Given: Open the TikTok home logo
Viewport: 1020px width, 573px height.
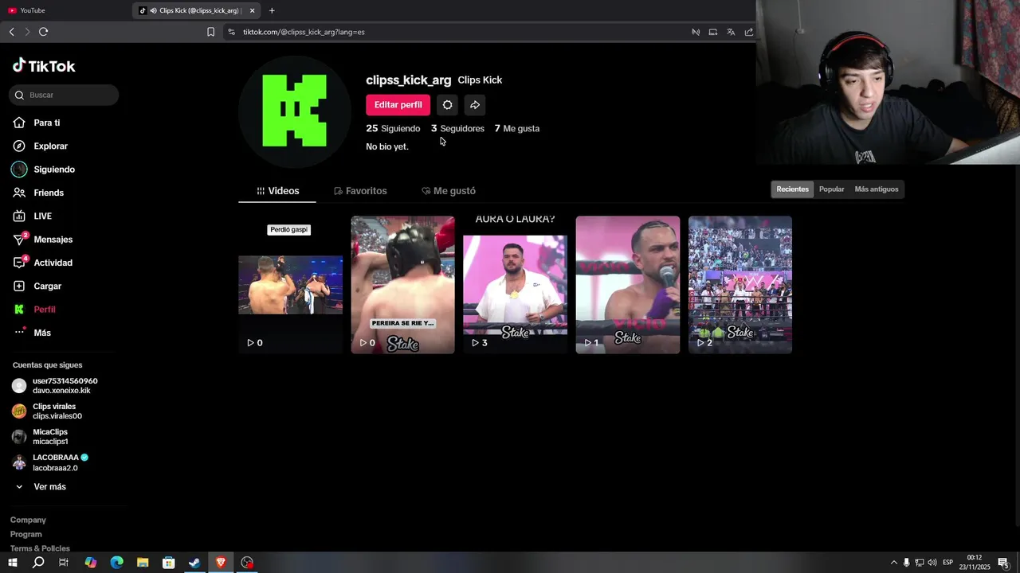Looking at the screenshot, I should (44, 66).
